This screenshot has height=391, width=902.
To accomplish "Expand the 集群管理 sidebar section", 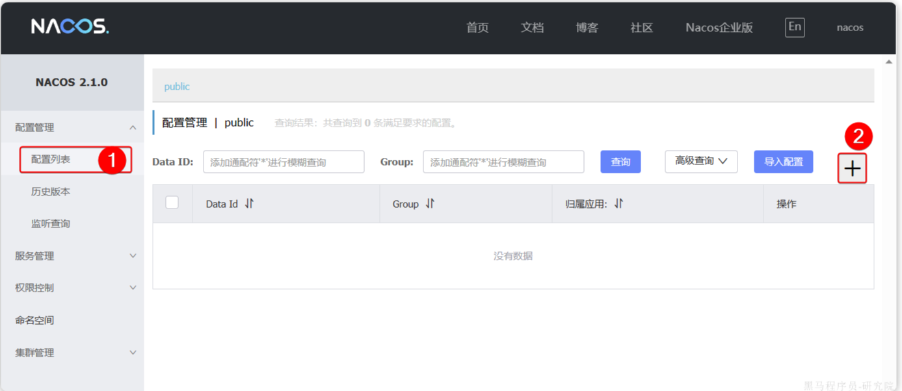I will (133, 353).
